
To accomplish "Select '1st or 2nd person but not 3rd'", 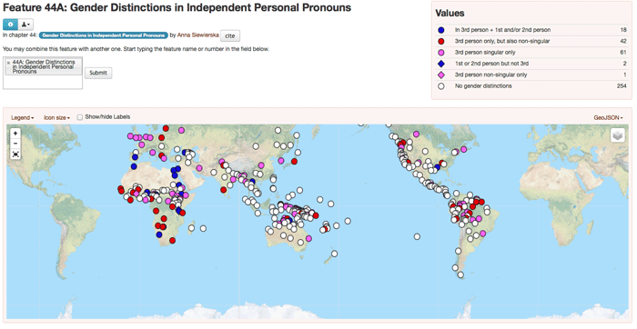I will [x=491, y=64].
